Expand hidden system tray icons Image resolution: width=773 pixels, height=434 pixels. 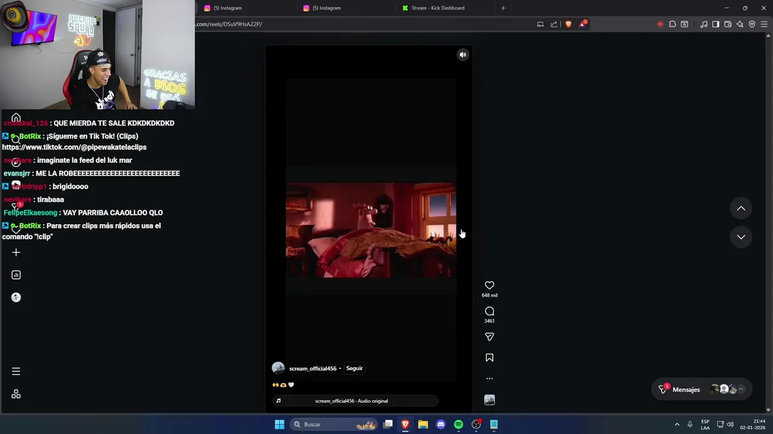pyautogui.click(x=677, y=424)
